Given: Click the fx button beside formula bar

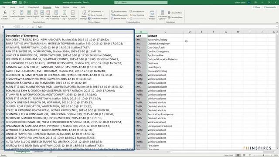Looking at the screenshot, I should point(33,27).
